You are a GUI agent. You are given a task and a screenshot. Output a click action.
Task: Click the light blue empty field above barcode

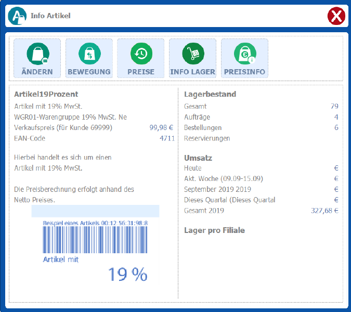click(95, 211)
